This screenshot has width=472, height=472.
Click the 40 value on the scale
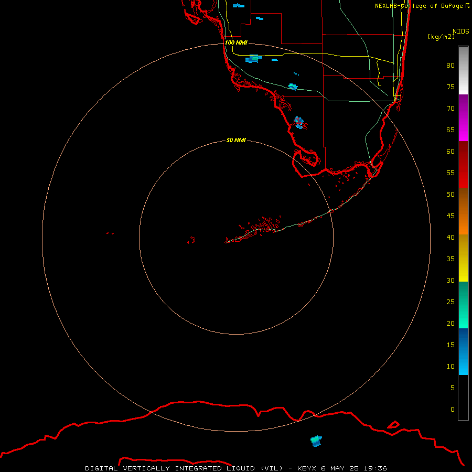point(450,237)
